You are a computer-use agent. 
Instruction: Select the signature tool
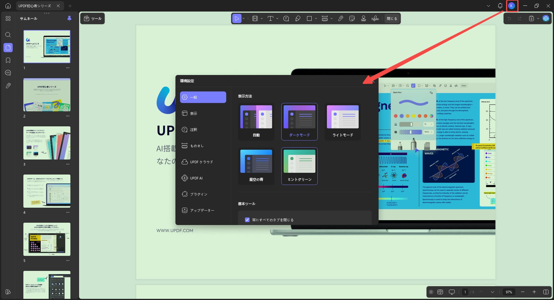click(x=375, y=18)
